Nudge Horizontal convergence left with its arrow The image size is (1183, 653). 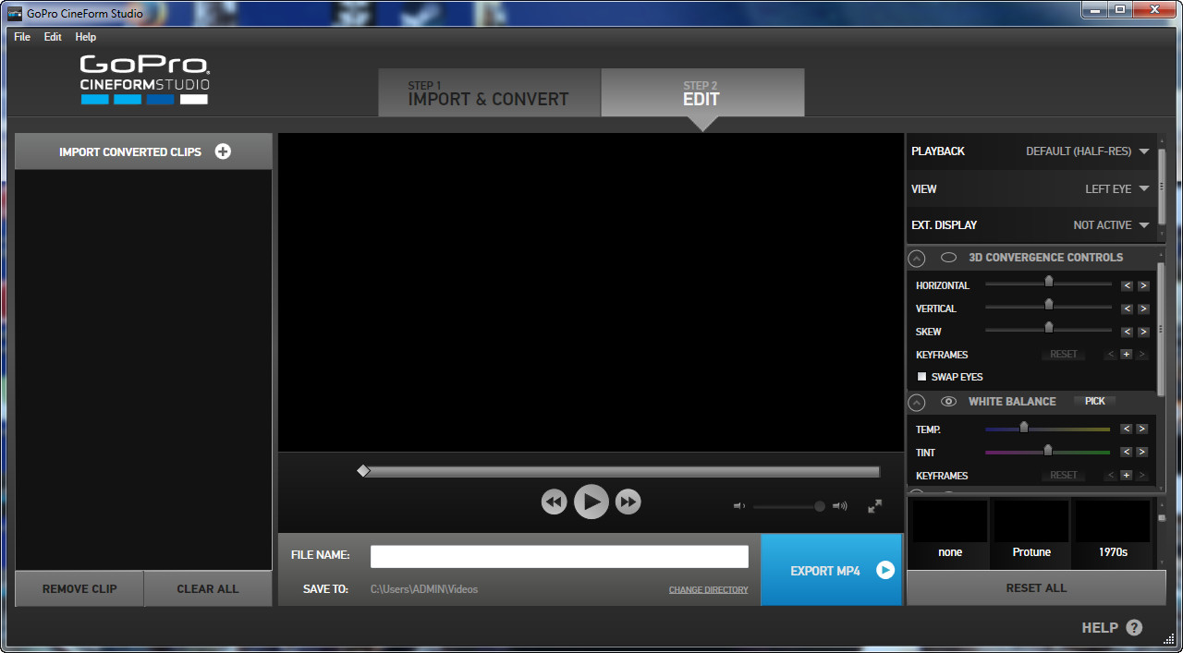1127,285
